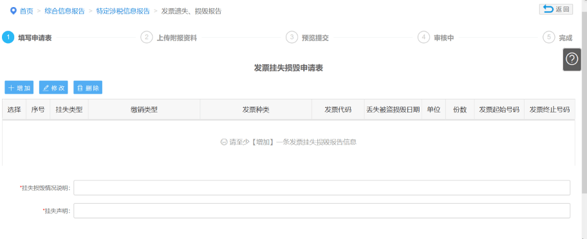Select step 4 circle 审核中

[424, 37]
